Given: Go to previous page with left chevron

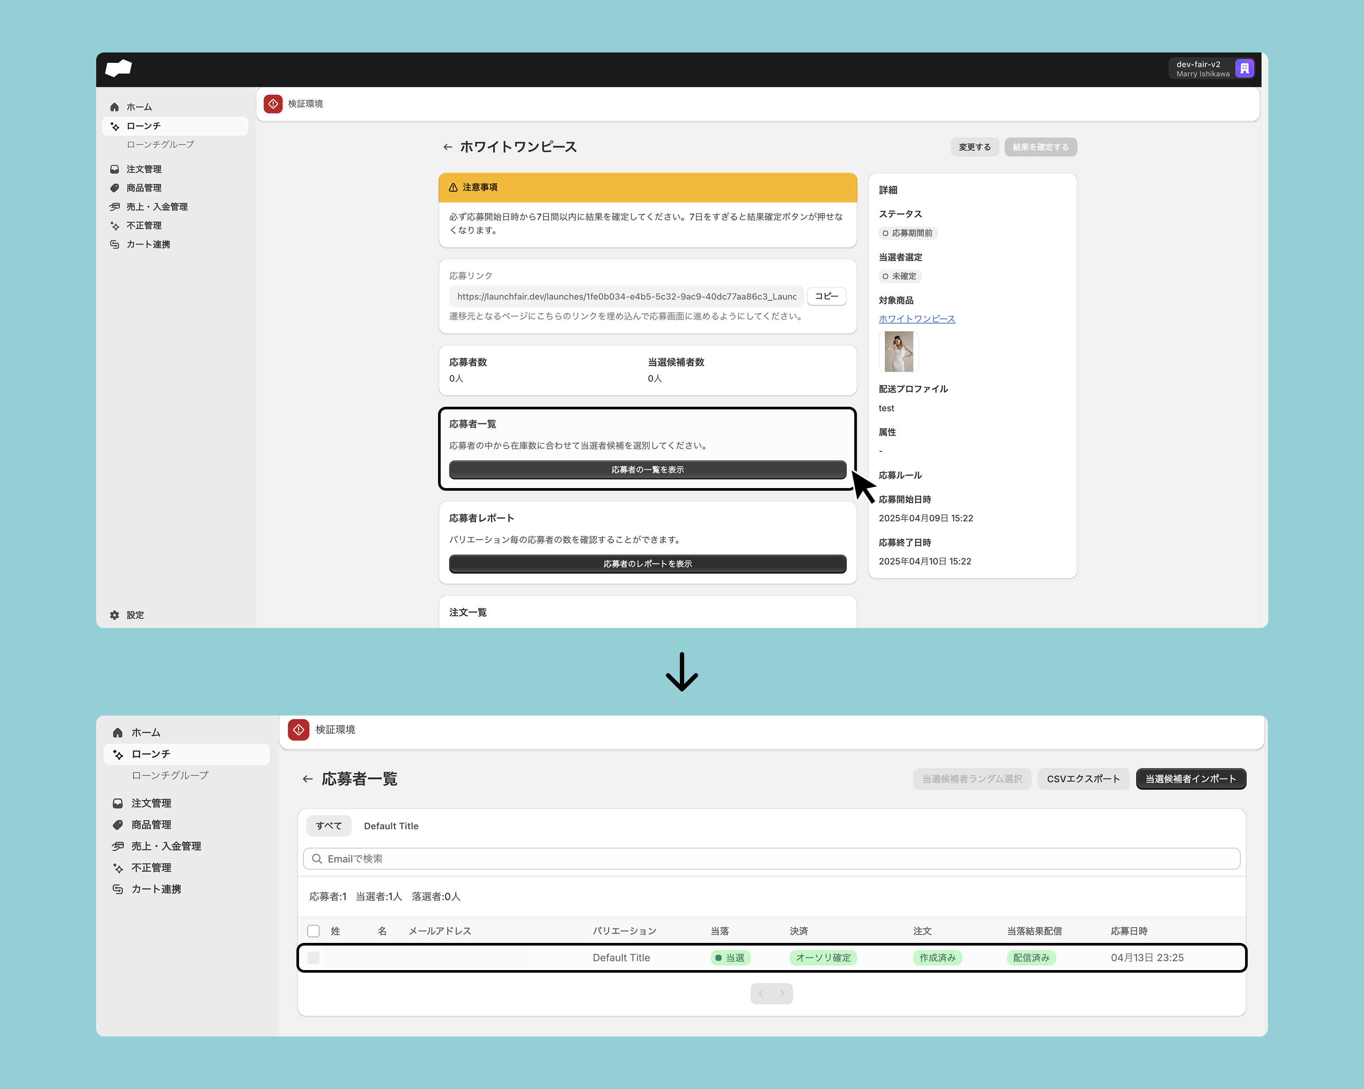Looking at the screenshot, I should [x=761, y=994].
